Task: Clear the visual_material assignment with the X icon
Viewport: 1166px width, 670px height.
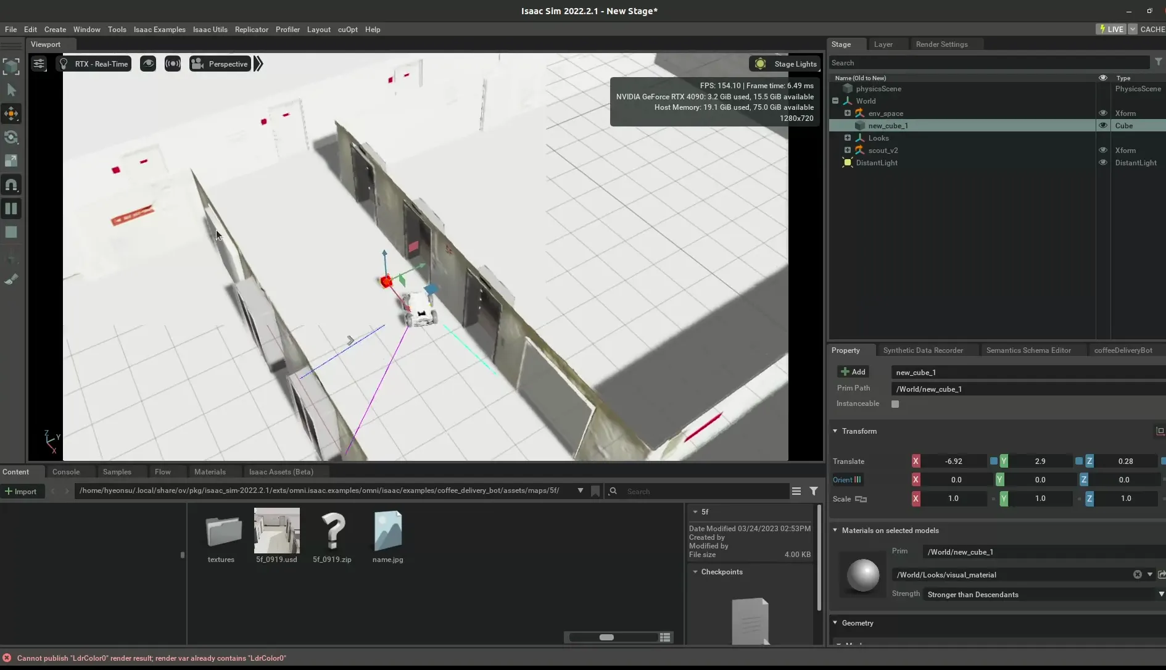Action: click(1137, 574)
